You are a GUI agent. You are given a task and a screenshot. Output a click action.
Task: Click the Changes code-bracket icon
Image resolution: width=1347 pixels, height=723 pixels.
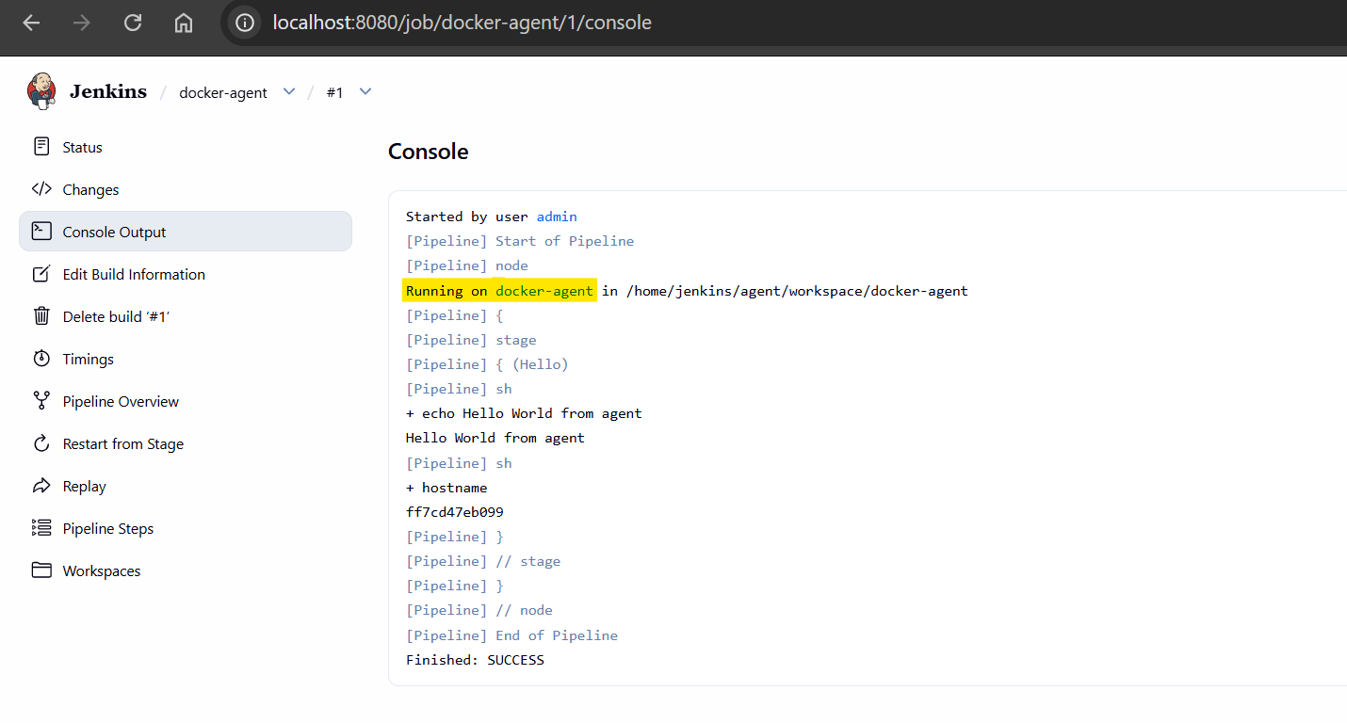click(x=41, y=189)
